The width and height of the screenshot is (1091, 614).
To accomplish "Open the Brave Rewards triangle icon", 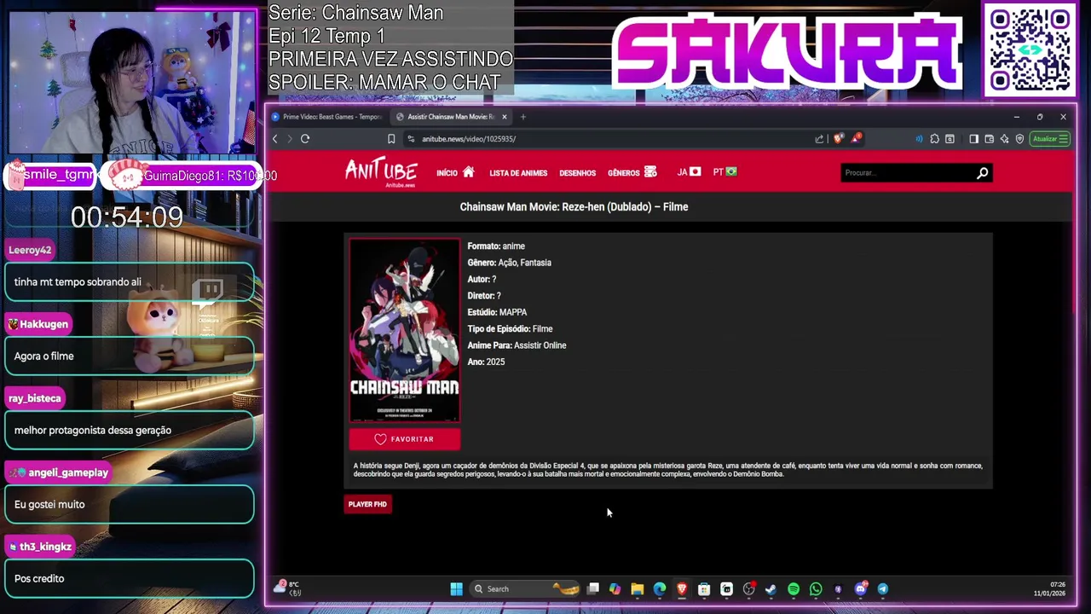I will click(x=855, y=138).
